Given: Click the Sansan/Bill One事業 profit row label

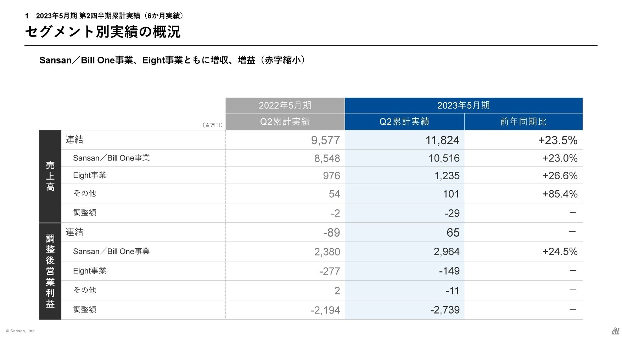Looking at the screenshot, I should tap(111, 252).
